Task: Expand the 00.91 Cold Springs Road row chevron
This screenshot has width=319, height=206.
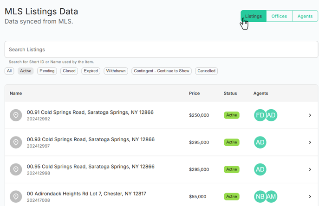Action: [x=310, y=115]
